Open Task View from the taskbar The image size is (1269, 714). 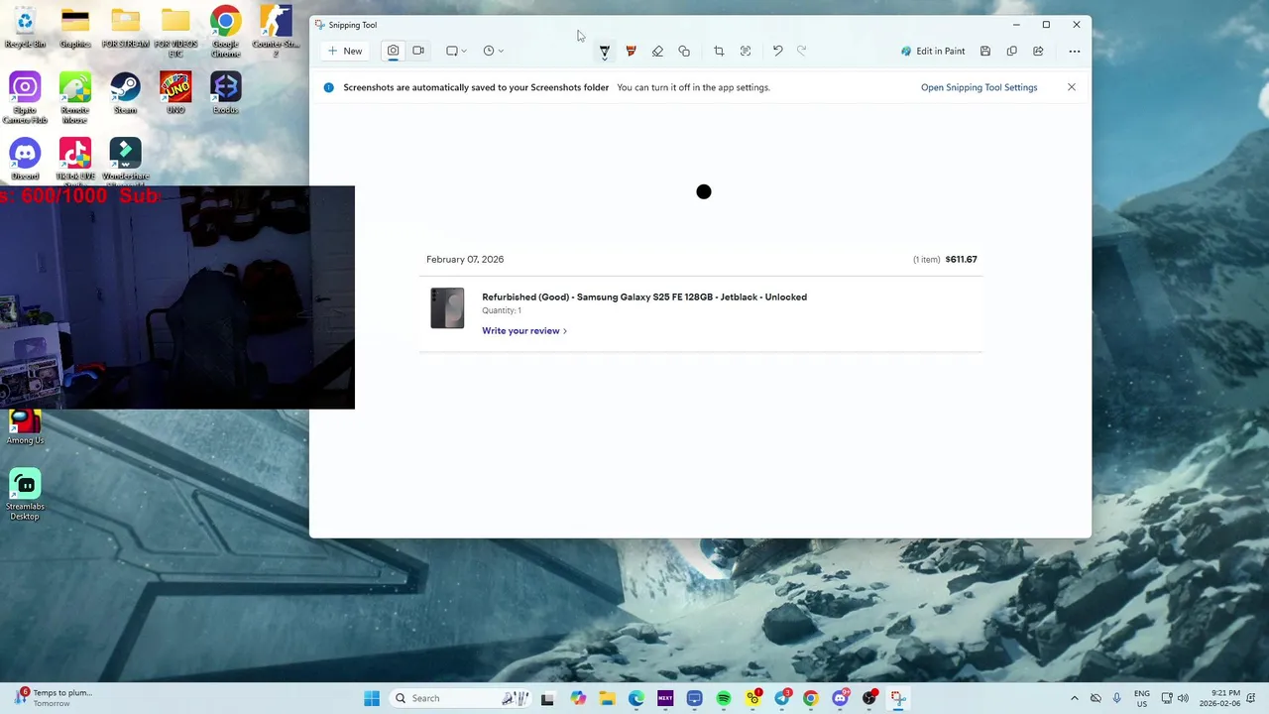547,698
